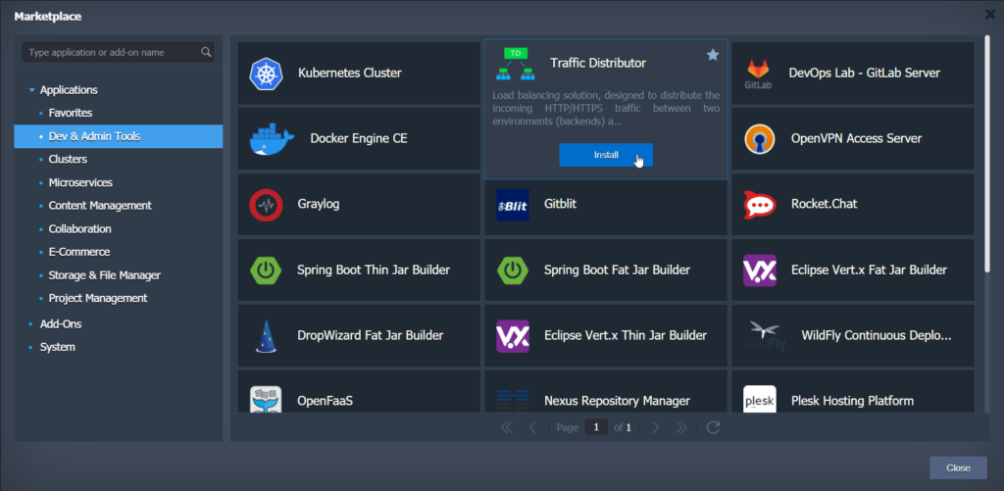Image resolution: width=1004 pixels, height=491 pixels.
Task: Expand the System section
Action: tap(30, 348)
